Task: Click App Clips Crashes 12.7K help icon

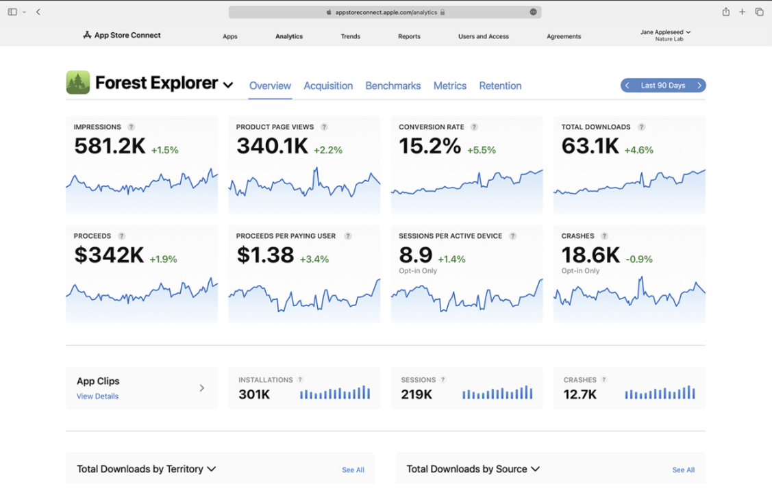Action: (x=604, y=380)
